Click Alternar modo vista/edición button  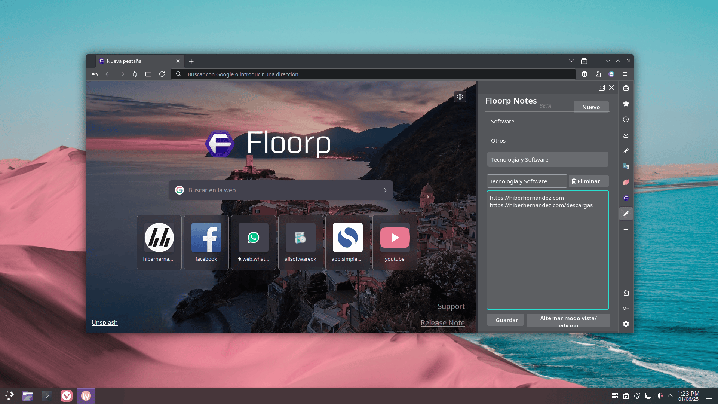point(568,321)
